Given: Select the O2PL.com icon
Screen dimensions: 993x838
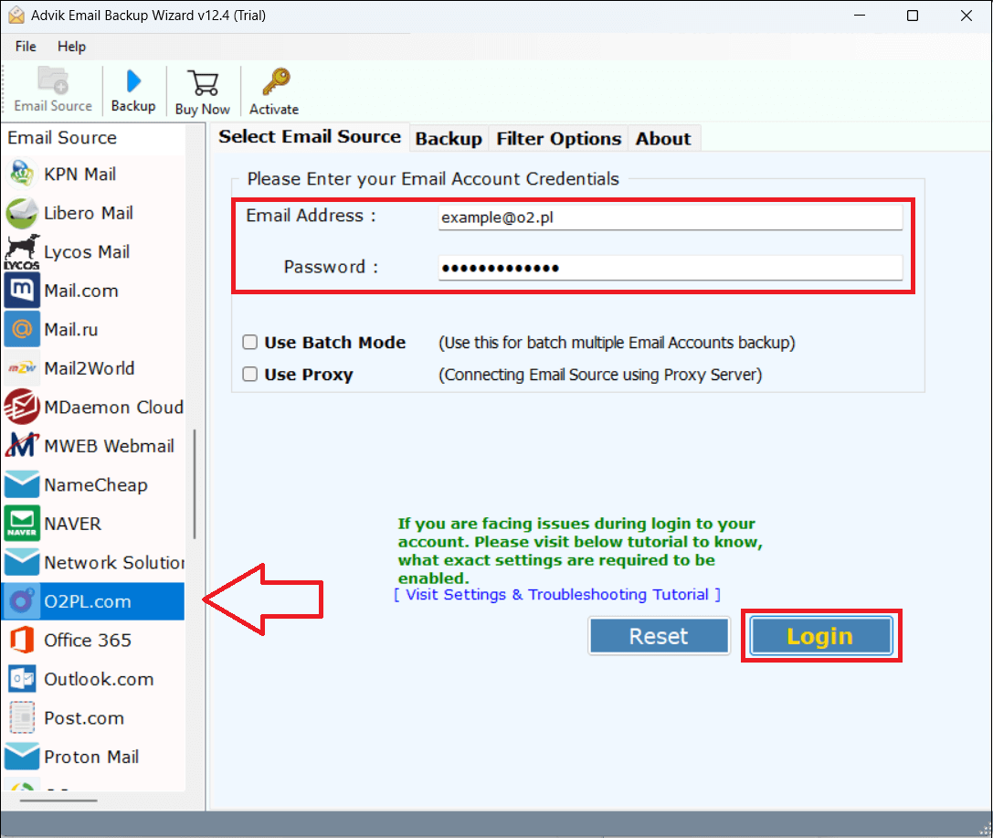Looking at the screenshot, I should coord(22,601).
